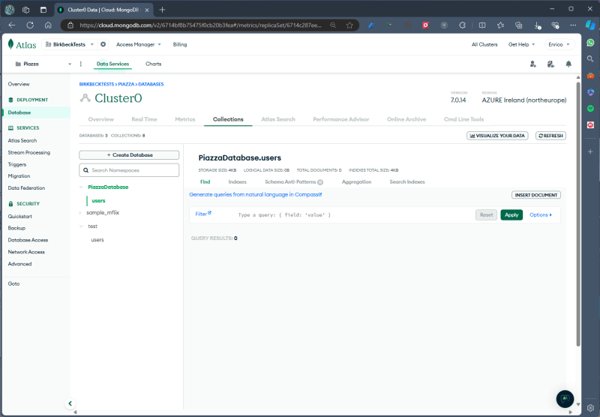Select users collection under test

click(x=97, y=240)
